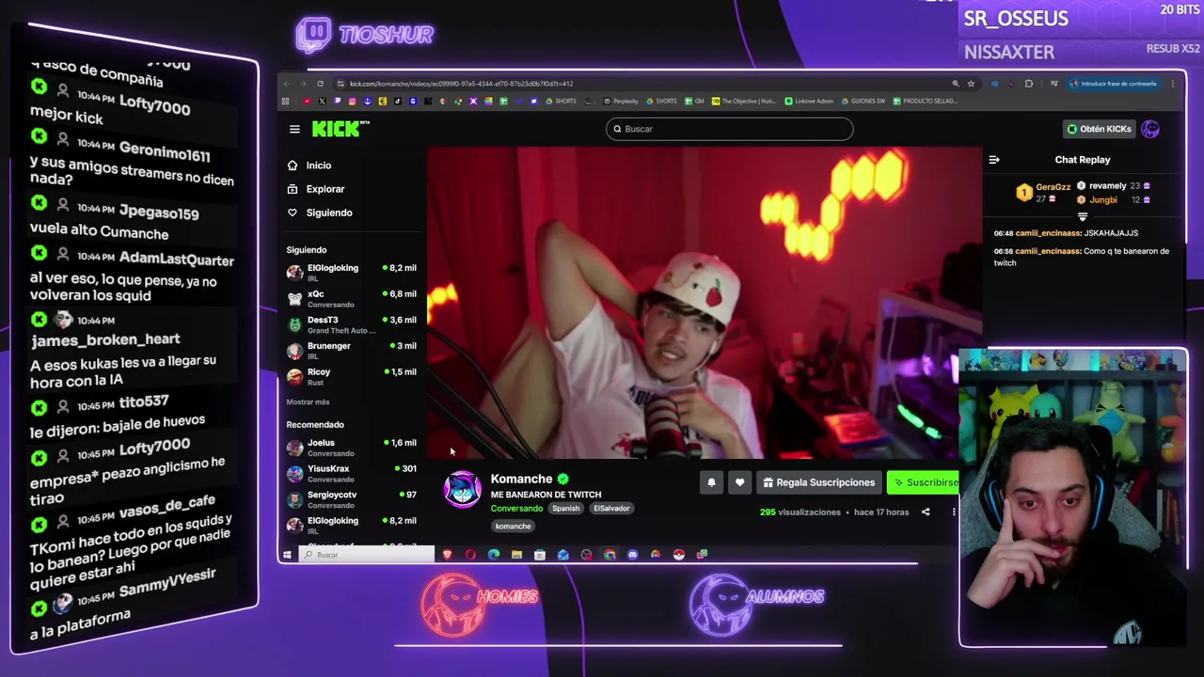Screen dimensions: 1204x677
Task: Click the Komanche video player
Action: click(705, 303)
